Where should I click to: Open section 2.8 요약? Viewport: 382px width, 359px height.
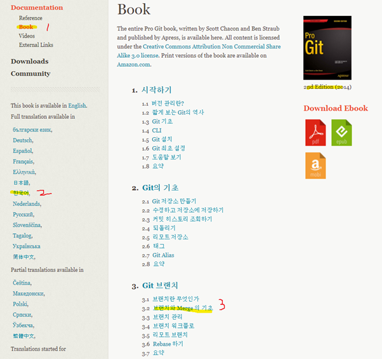point(159,264)
